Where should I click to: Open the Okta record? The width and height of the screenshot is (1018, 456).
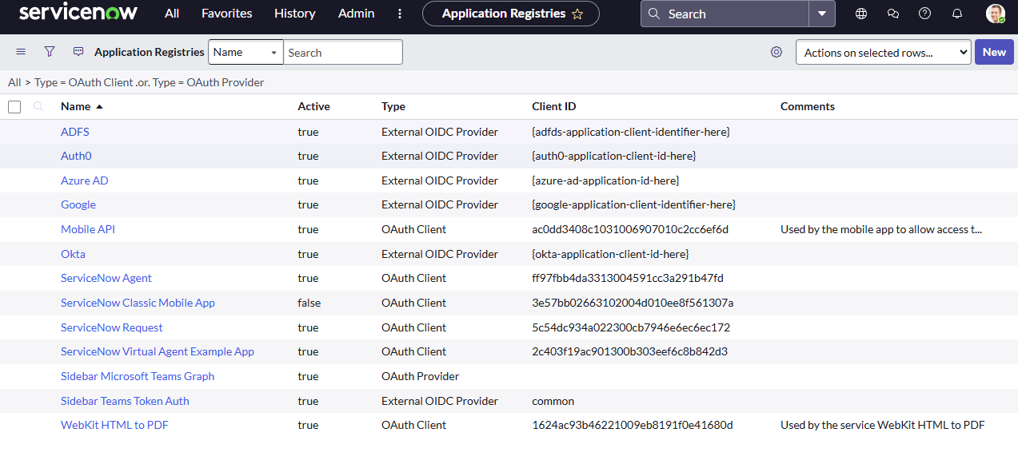pyautogui.click(x=73, y=254)
